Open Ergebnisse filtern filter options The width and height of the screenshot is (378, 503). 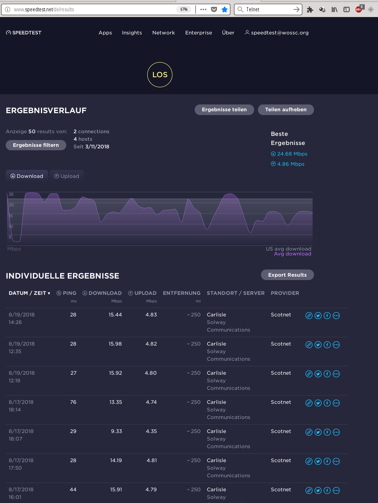(x=36, y=145)
